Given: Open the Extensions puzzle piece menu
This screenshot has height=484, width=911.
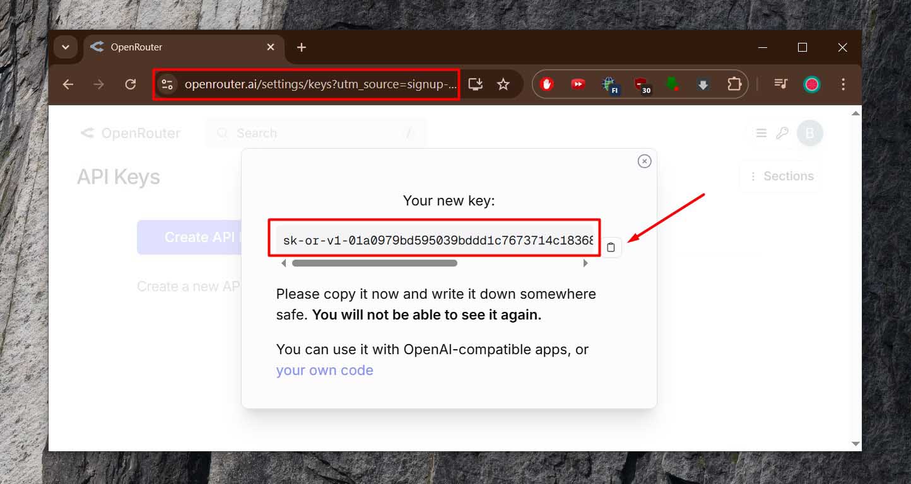Looking at the screenshot, I should (x=734, y=84).
